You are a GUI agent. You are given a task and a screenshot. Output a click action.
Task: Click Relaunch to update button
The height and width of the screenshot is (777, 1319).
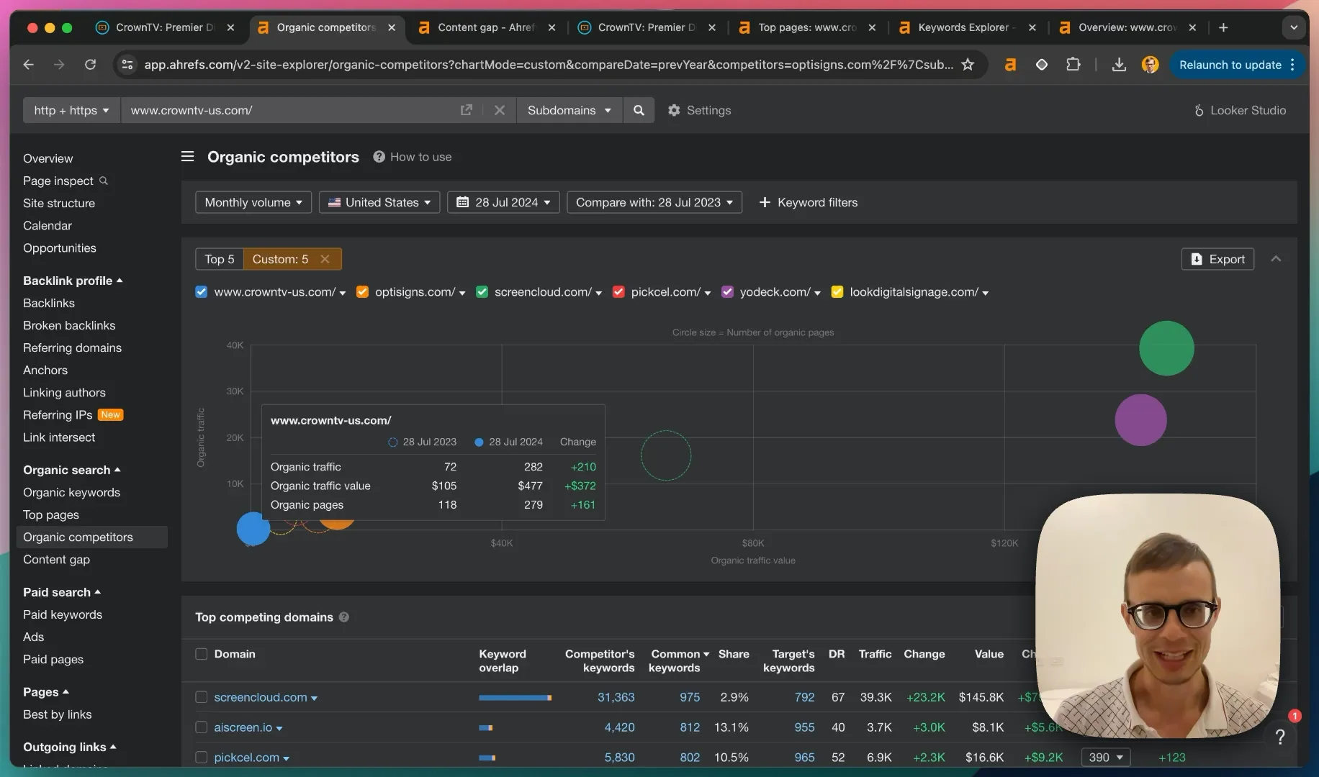[1237, 65]
